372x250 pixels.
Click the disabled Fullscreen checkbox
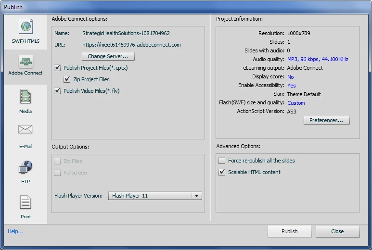pos(57,173)
